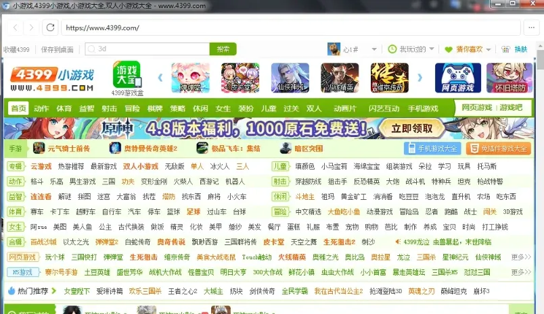The height and width of the screenshot is (314, 544).
Task: Select the 闪艺互动 navigation tab
Action: [384, 108]
